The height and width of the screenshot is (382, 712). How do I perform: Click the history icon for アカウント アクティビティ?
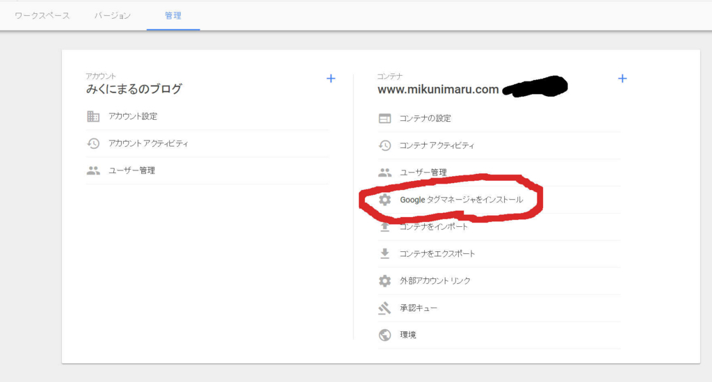click(x=93, y=143)
